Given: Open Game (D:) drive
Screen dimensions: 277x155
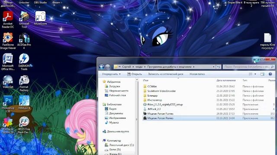Looking at the screenshot, I should [115, 149].
